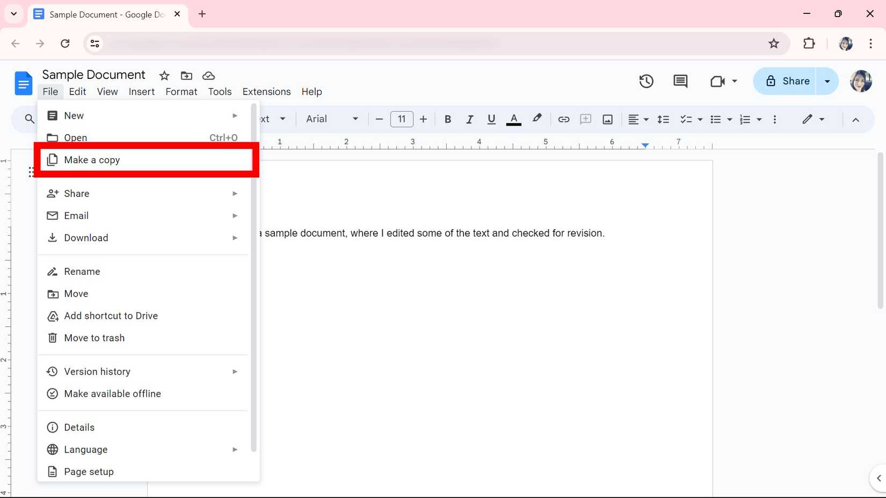The width and height of the screenshot is (886, 498).
Task: Select the highlight color tool
Action: [536, 119]
